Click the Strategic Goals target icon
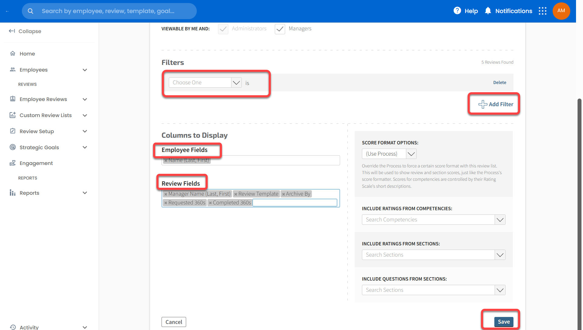Image resolution: width=583 pixels, height=330 pixels. click(x=13, y=147)
